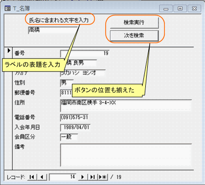
Task: Click the フリガナ field タカハシ ヨシオ
Action: (83, 73)
